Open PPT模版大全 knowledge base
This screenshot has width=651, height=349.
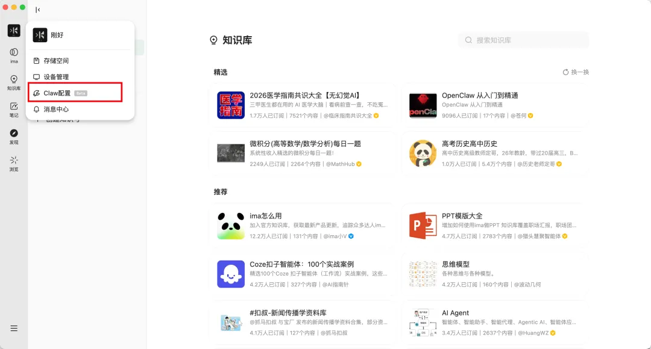click(494, 226)
